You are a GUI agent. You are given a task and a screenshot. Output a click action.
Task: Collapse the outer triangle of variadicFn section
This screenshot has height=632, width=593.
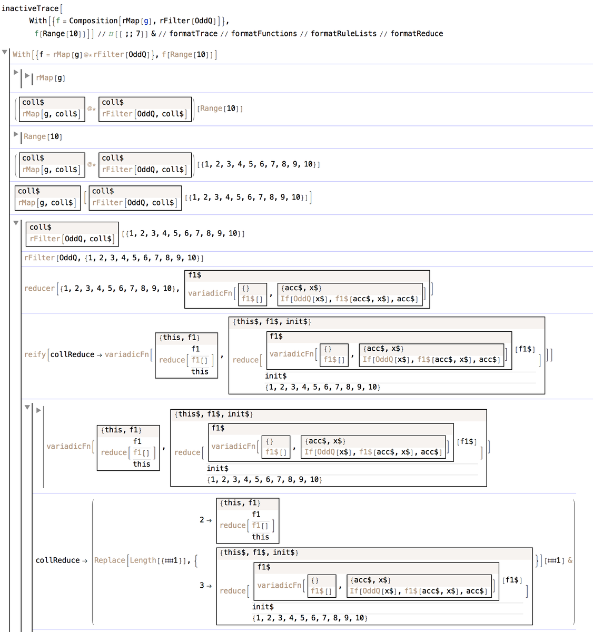pos(27,407)
